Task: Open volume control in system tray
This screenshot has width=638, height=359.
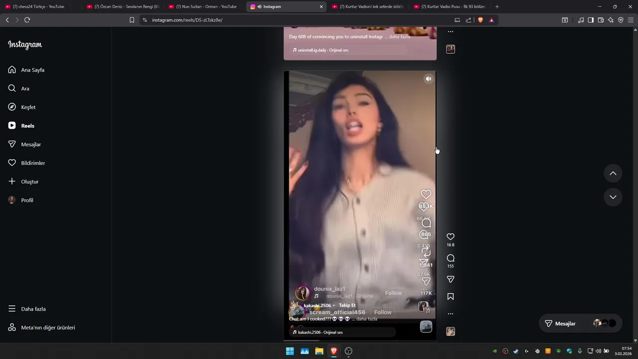Action: [x=598, y=351]
